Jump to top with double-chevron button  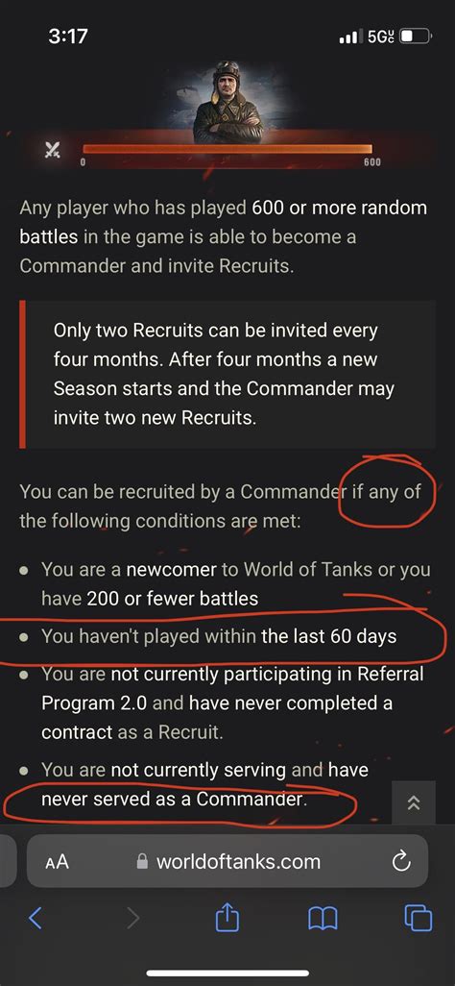tap(414, 802)
